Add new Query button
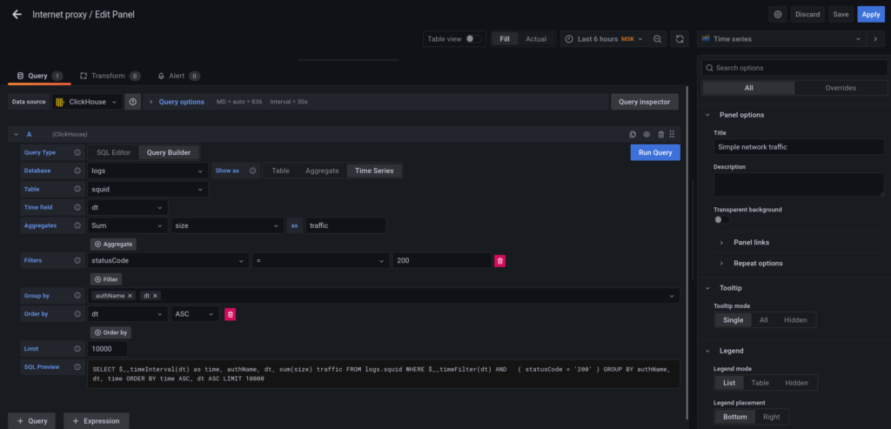 (32, 421)
